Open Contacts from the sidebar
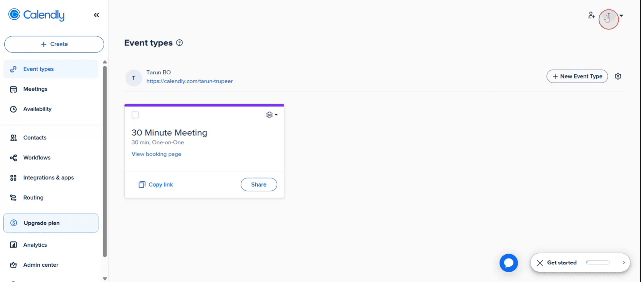 pos(34,138)
